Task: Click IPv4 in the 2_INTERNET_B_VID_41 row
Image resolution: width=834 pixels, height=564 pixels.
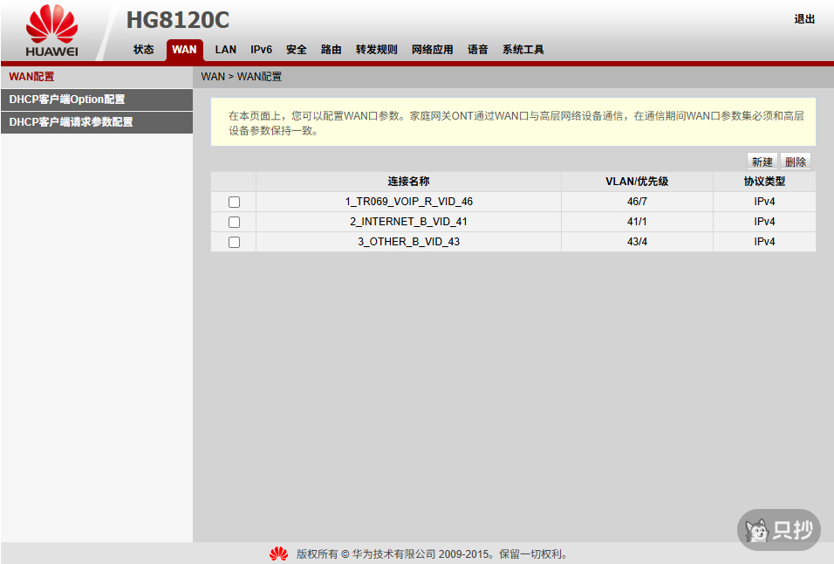Action: tap(764, 222)
